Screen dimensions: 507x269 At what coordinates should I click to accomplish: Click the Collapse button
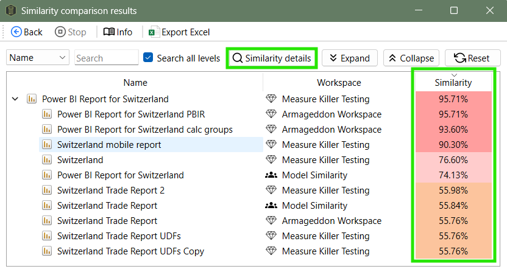click(411, 58)
